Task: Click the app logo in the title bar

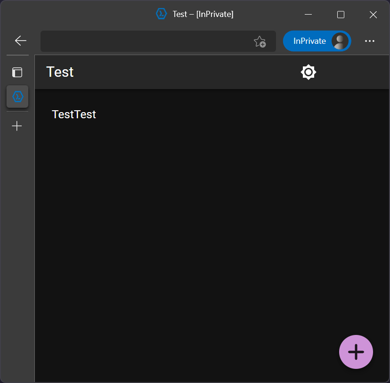Action: tap(161, 14)
